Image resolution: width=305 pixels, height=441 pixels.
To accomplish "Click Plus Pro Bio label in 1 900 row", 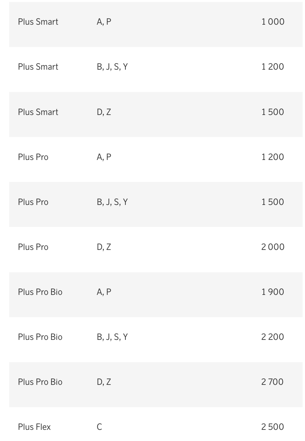I will coord(40,292).
